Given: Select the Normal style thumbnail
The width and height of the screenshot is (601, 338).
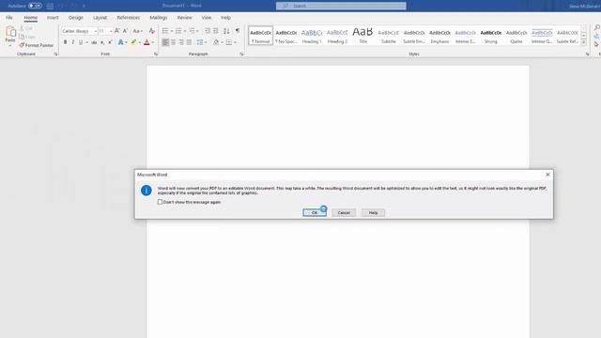Looking at the screenshot, I should 261,36.
